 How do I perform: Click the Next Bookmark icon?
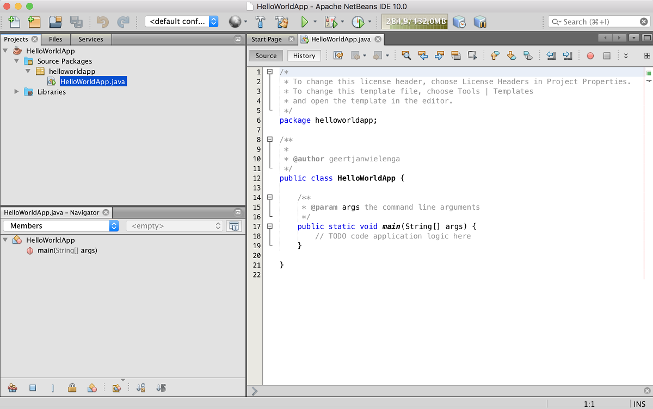(511, 55)
